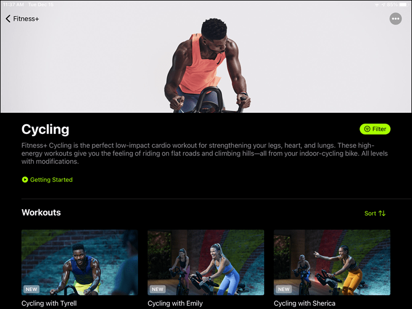412x309 pixels.
Task: Click the green play icon by Getting Started
Action: 25,180
